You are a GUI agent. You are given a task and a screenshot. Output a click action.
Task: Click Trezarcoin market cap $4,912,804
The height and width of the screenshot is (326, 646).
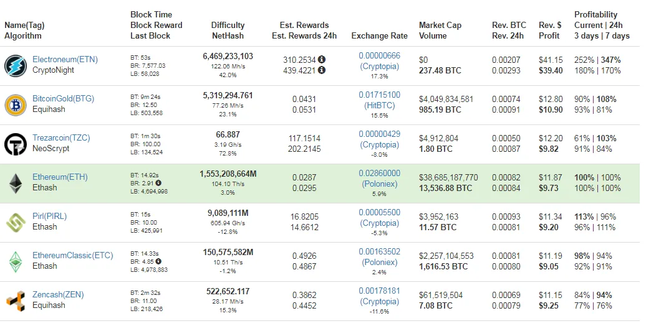coord(438,138)
